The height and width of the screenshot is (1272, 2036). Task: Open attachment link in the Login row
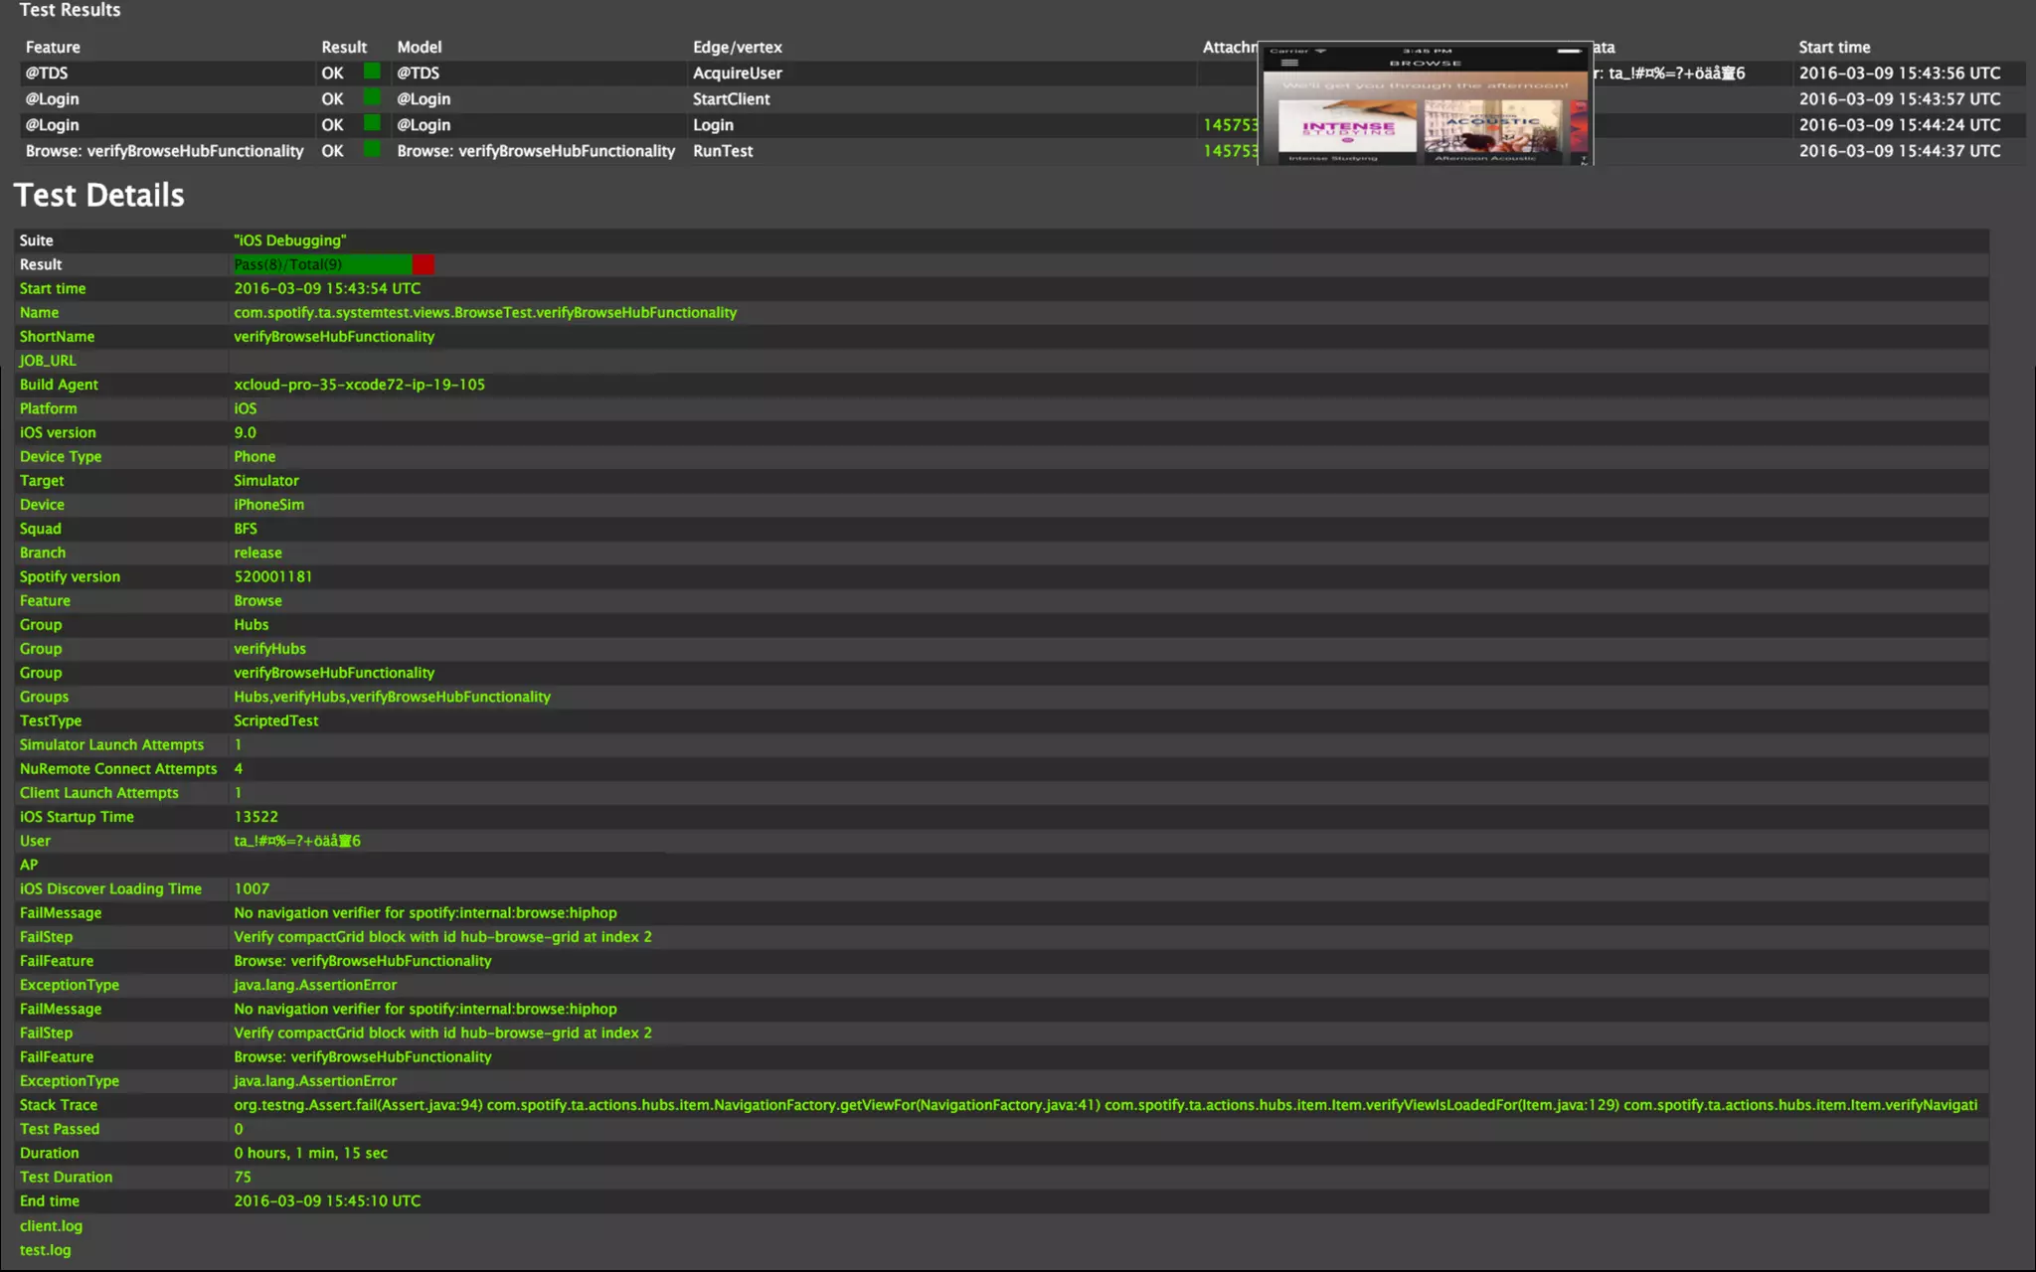click(x=1230, y=125)
